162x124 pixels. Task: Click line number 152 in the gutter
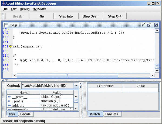click(5, 46)
